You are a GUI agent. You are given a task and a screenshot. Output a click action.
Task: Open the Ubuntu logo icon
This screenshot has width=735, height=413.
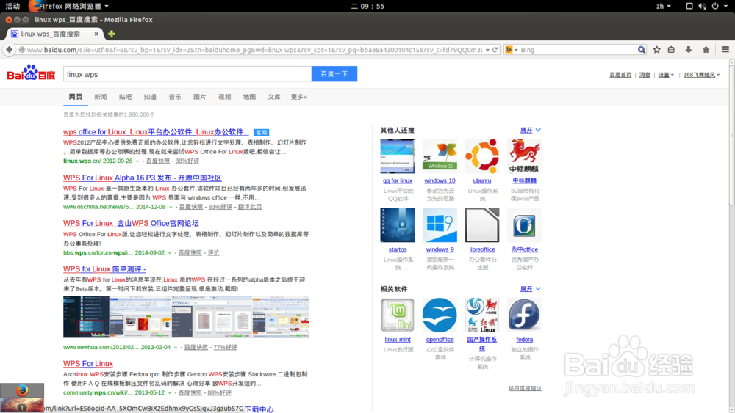(x=482, y=156)
